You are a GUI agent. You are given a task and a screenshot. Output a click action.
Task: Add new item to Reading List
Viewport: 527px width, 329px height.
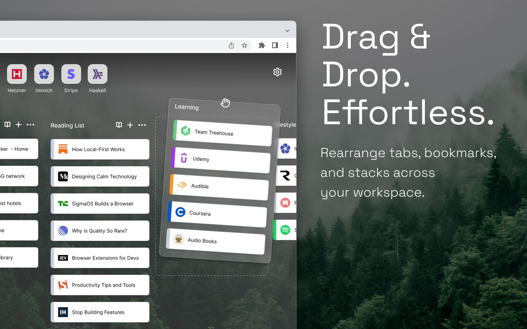pos(130,125)
